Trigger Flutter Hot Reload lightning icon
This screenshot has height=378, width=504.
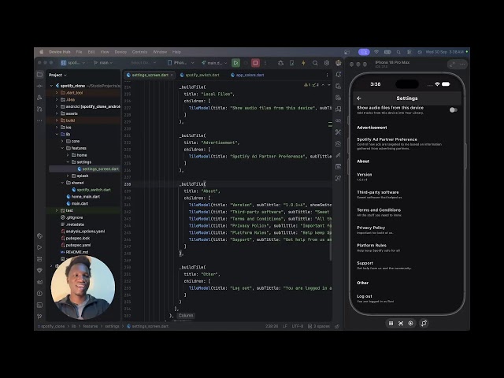pos(303,63)
